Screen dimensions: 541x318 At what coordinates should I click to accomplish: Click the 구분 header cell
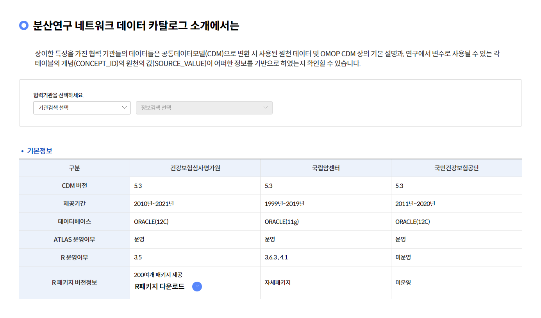point(74,168)
